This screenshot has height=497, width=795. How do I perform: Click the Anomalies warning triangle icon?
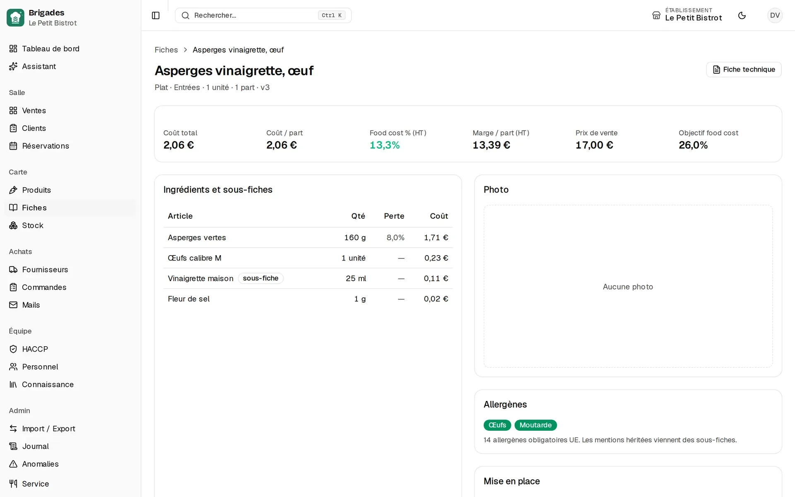13,464
